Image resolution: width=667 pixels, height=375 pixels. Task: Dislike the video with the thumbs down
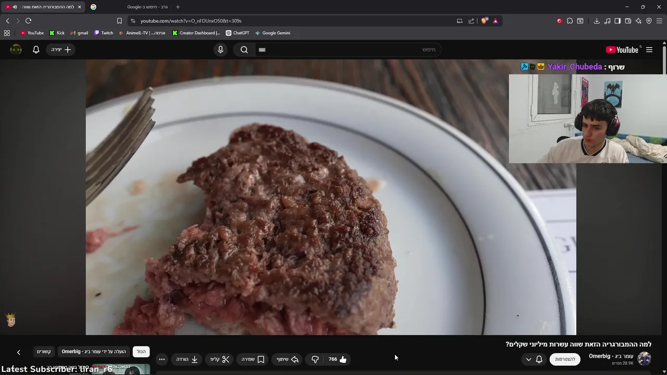[x=315, y=359]
